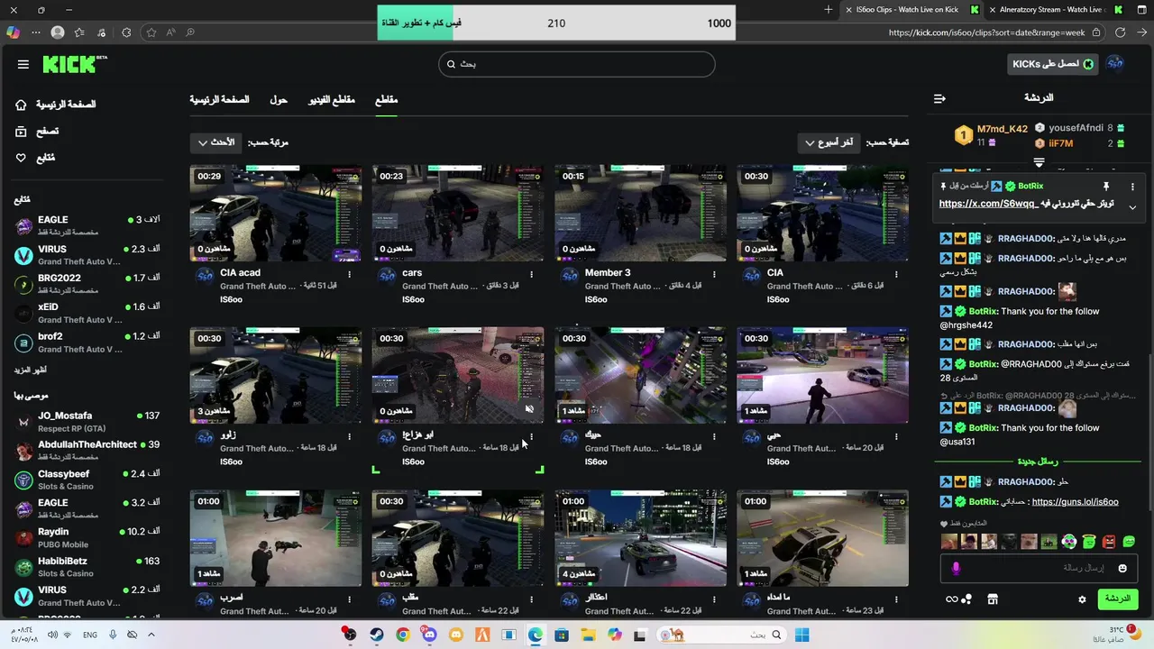The width and height of the screenshot is (1154, 649).
Task: Click the browser address bar URL
Action: pos(986,32)
